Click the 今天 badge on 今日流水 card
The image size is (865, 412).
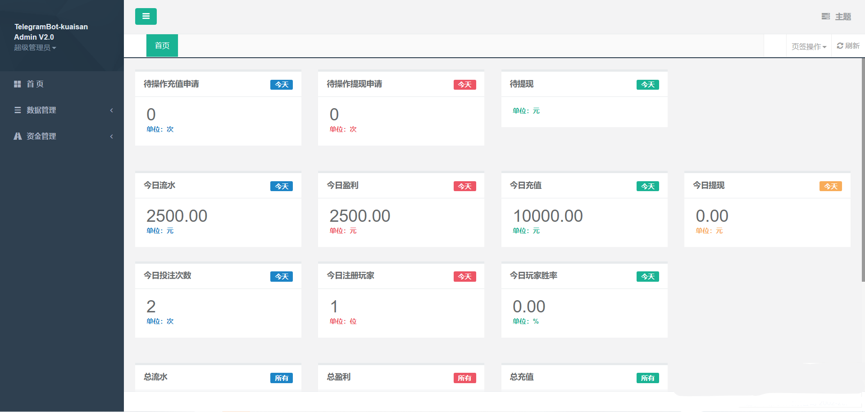click(x=281, y=186)
